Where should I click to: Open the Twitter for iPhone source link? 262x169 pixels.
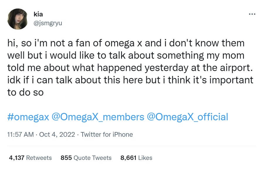pyautogui.click(x=107, y=135)
